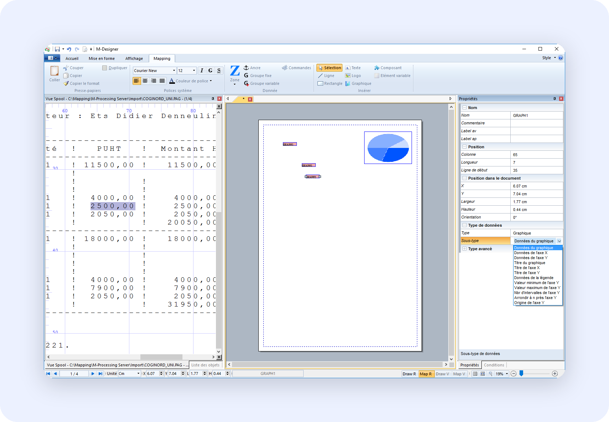Open the application file menu button

pos(52,58)
